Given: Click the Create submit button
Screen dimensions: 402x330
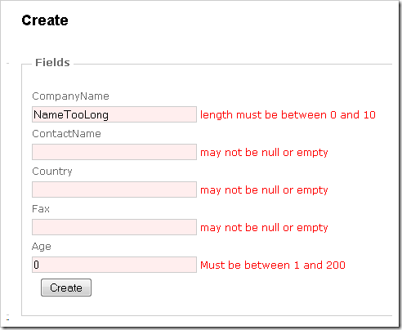Looking at the screenshot, I should [66, 288].
